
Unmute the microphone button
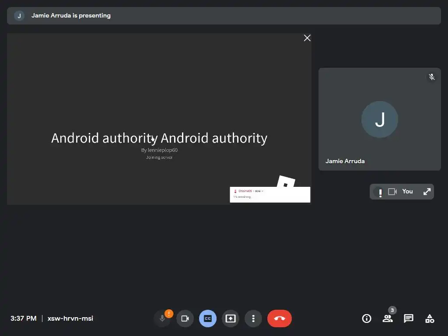(162, 318)
